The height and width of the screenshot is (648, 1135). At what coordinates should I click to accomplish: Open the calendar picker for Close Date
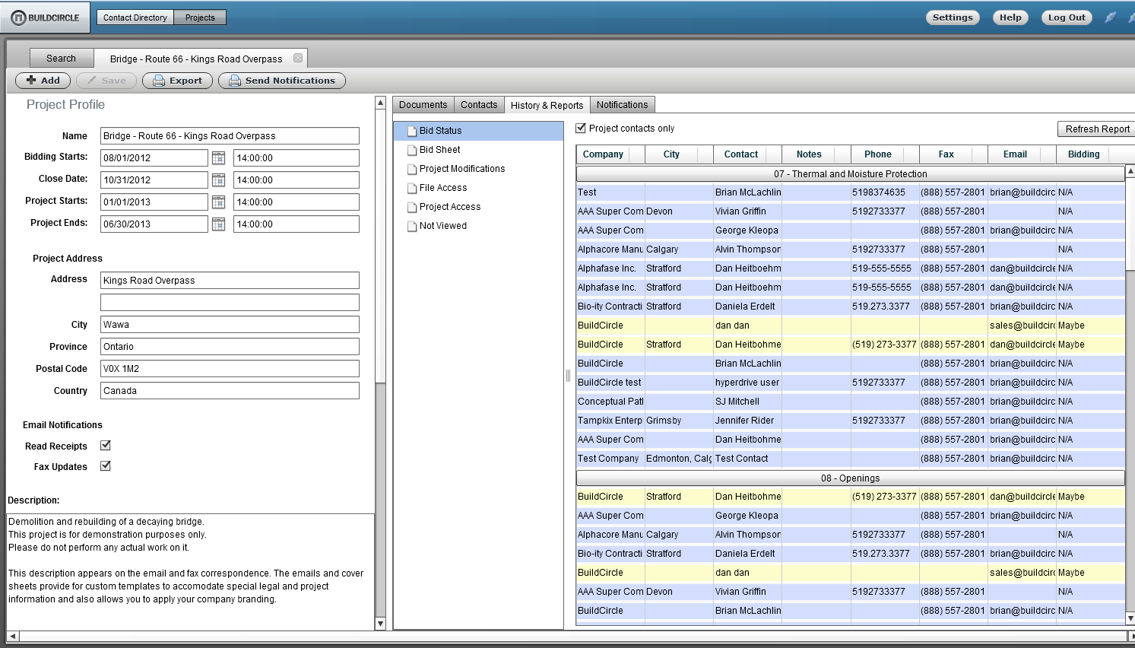218,180
